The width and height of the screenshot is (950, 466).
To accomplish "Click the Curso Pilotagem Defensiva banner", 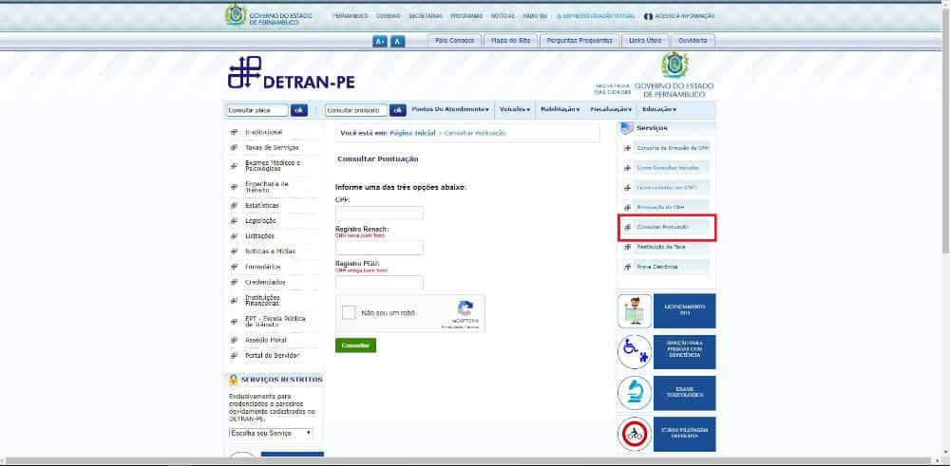I will 684,434.
